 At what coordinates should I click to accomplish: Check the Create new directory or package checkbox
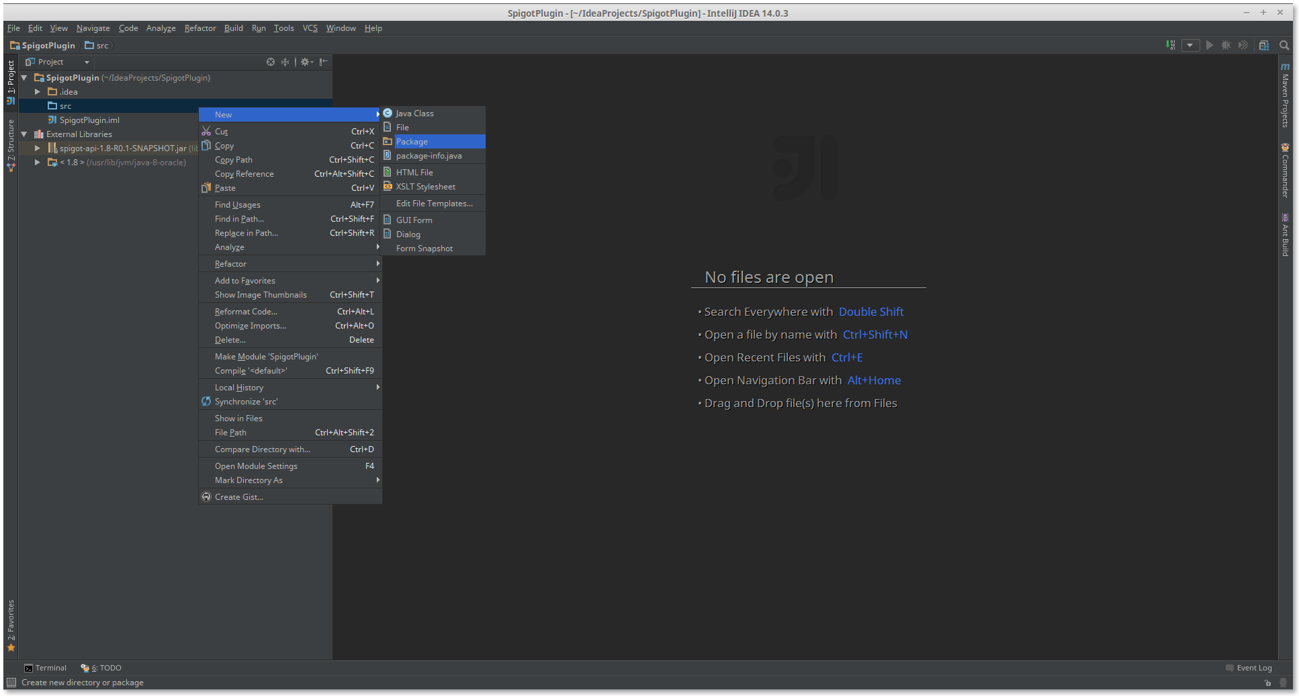(11, 682)
